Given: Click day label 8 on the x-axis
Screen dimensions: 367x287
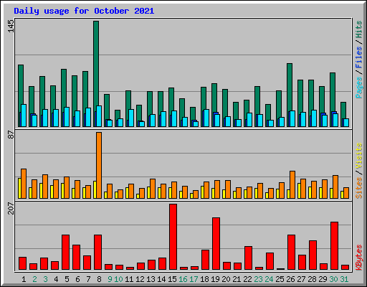Looking at the screenshot, I should point(99,279).
